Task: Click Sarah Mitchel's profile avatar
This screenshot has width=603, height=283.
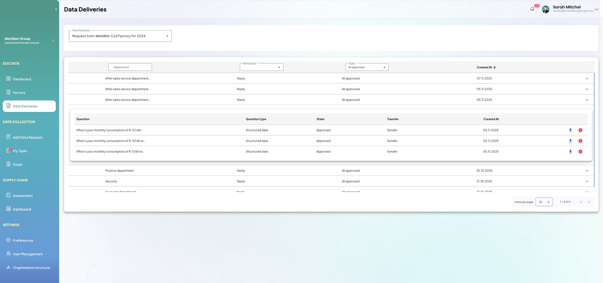Action: 545,9
